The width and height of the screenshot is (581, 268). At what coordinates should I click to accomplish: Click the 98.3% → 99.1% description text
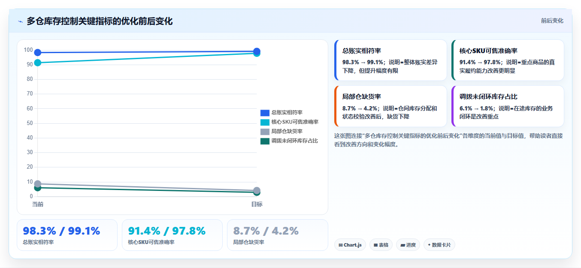tap(390, 66)
